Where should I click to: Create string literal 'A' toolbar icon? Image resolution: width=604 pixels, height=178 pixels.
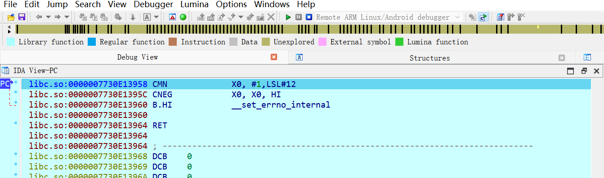click(x=221, y=17)
